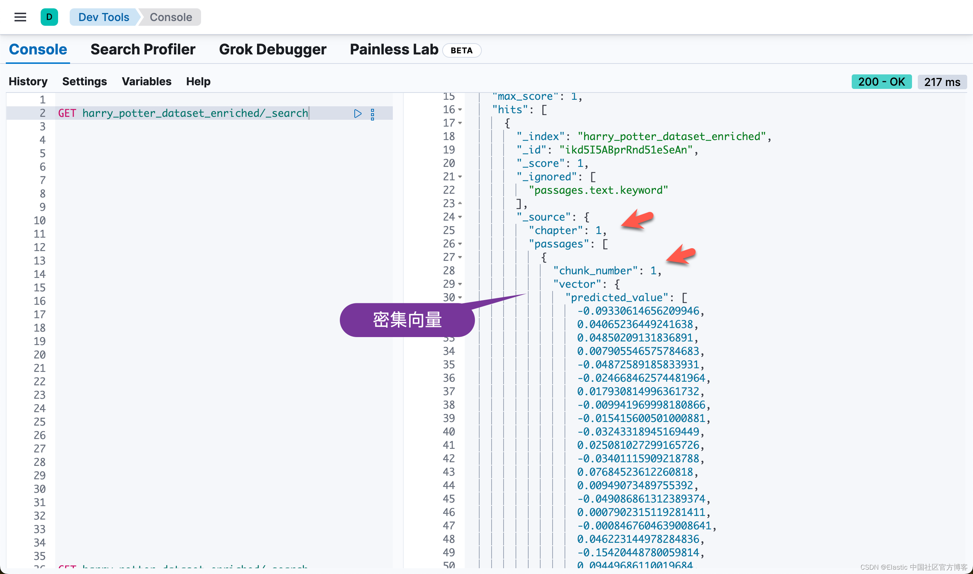Fold "predicted_value" array at line 30
Screen dimensions: 973x574
coord(460,298)
